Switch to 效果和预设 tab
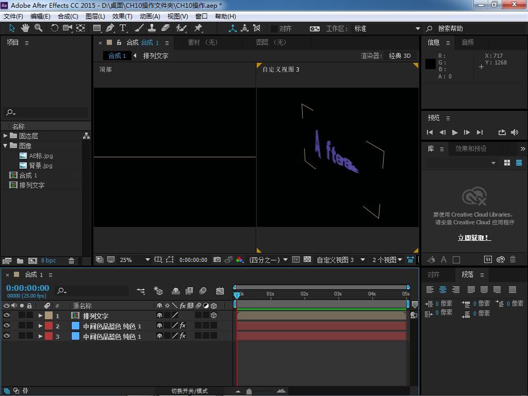 tap(471, 148)
